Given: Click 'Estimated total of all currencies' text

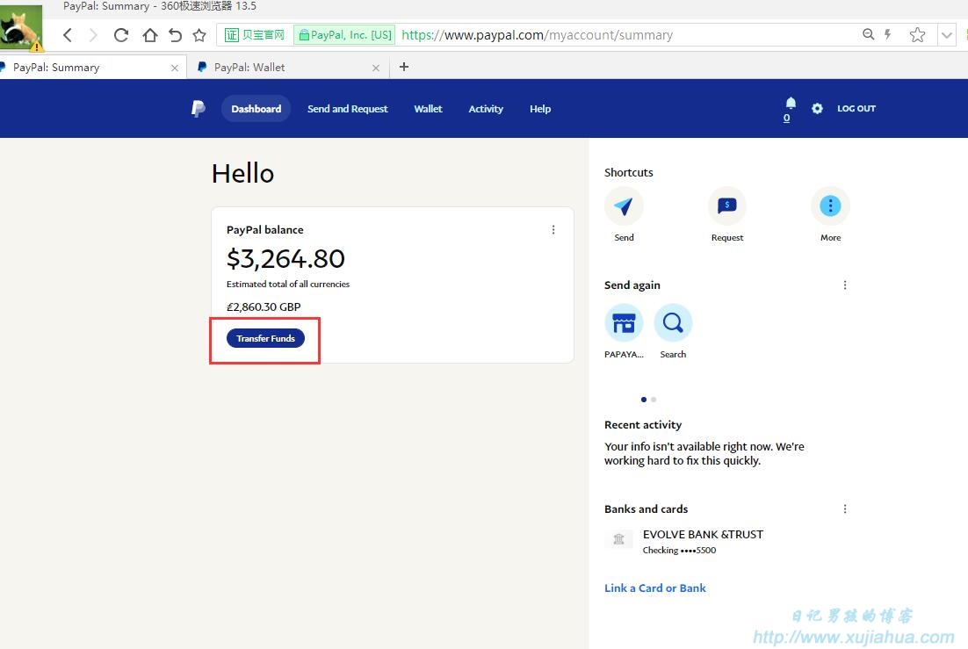Looking at the screenshot, I should pos(288,284).
